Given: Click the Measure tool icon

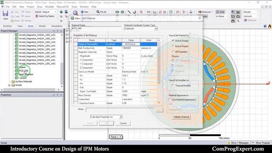Looking at the screenshot, I should tap(200, 12).
